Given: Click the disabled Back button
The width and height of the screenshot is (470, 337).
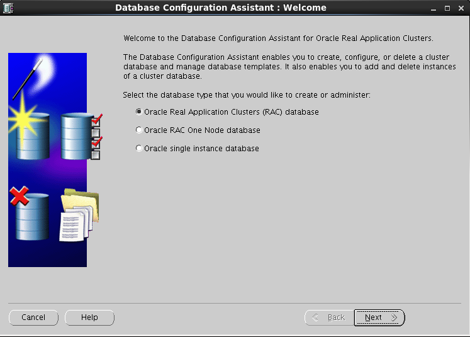Looking at the screenshot, I should (330, 317).
